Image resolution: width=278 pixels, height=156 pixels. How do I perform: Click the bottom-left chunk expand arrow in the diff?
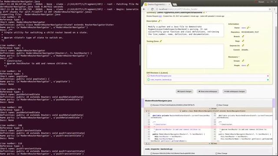tap(147, 143)
